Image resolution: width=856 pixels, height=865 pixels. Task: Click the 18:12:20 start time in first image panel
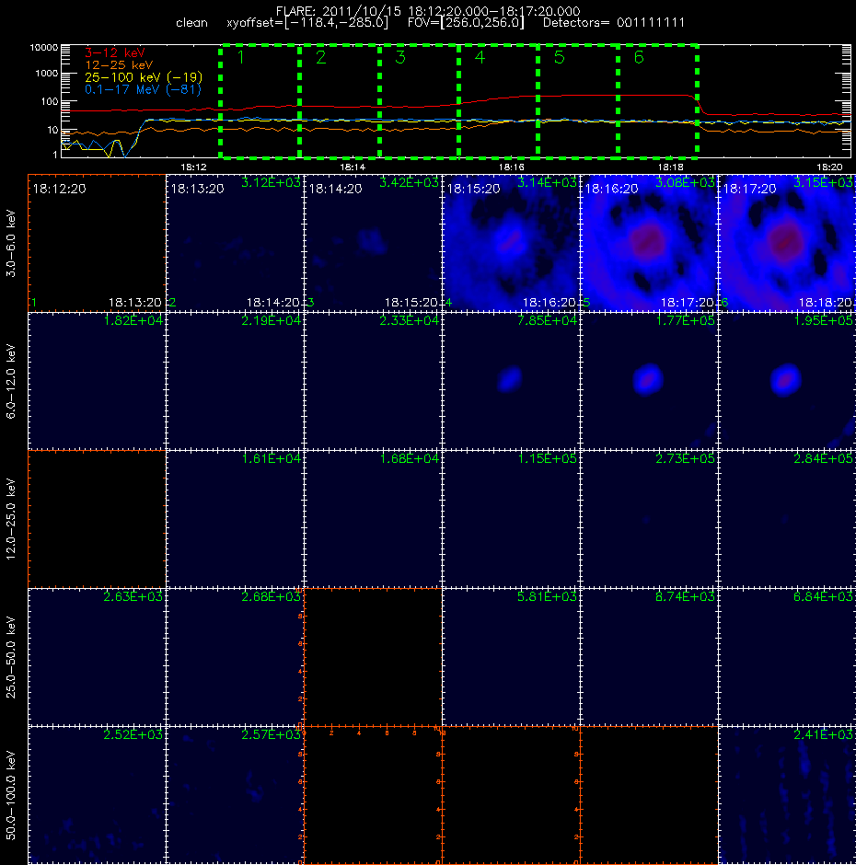coord(60,189)
